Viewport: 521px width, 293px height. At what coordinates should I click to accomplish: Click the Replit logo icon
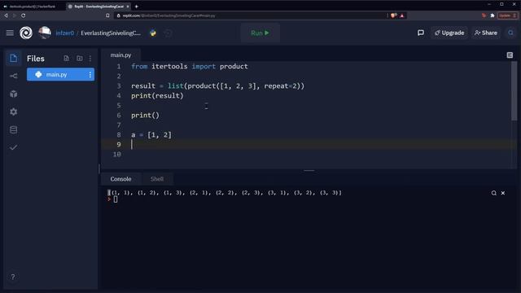point(26,33)
